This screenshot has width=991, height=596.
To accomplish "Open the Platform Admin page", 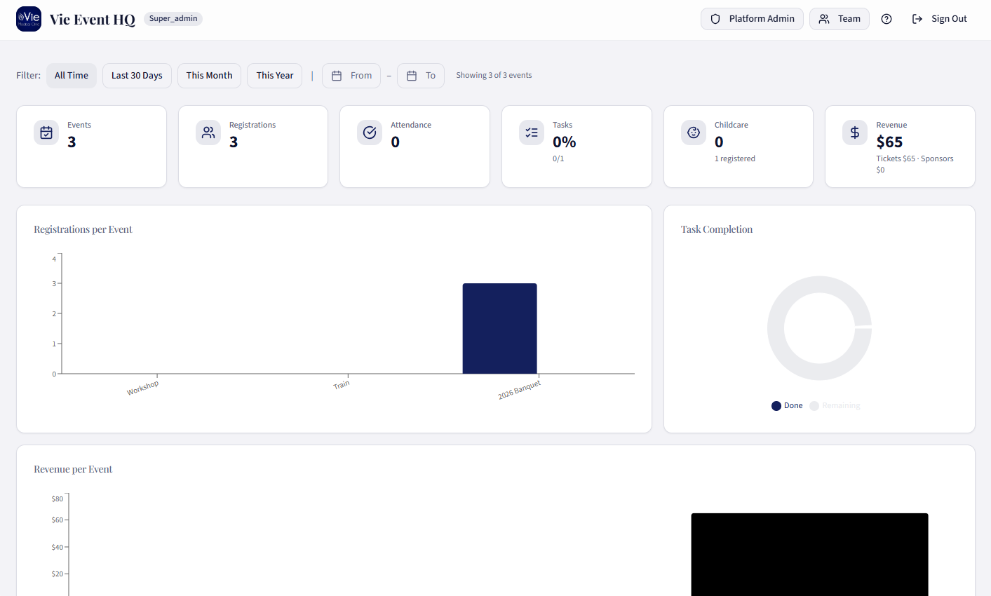I will (752, 19).
